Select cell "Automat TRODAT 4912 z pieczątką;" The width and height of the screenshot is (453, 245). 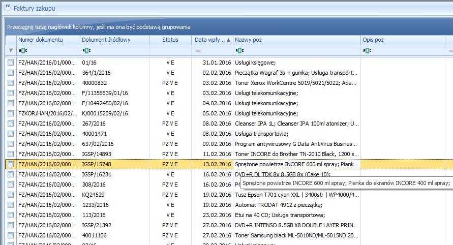point(297,205)
